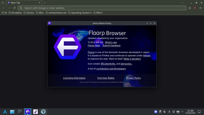
Task: Click the About dialog title bar Floorp icon
Action: click(x=50, y=23)
